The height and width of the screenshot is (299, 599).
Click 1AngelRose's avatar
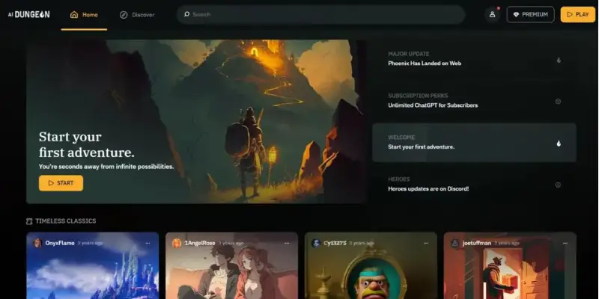click(177, 244)
